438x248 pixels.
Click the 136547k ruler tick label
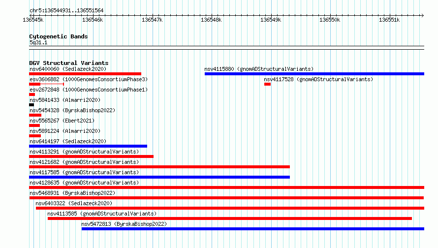152,20
